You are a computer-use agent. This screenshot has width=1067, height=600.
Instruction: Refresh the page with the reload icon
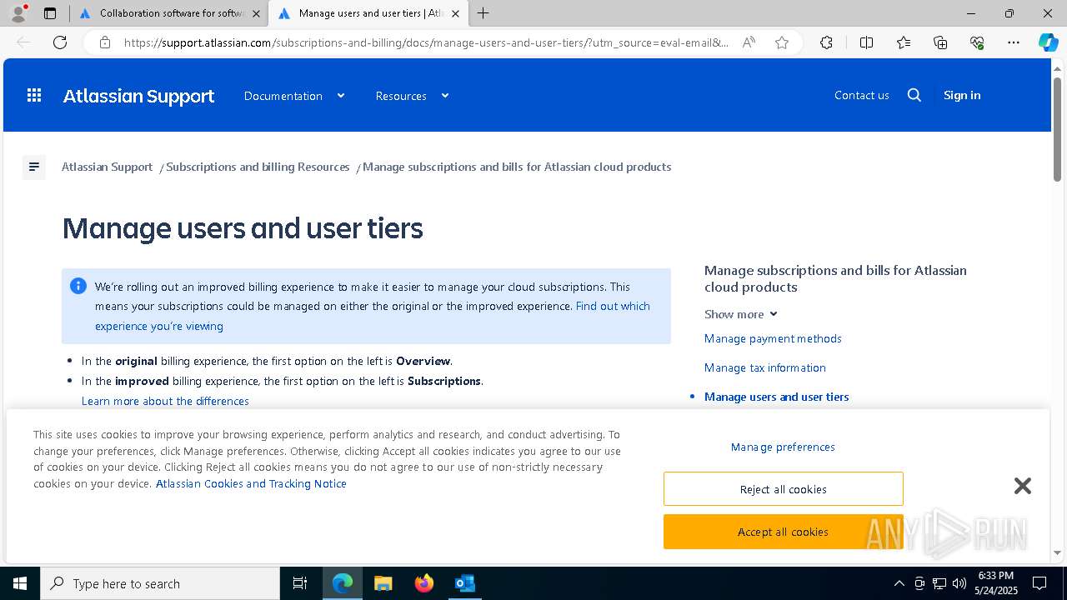[60, 42]
